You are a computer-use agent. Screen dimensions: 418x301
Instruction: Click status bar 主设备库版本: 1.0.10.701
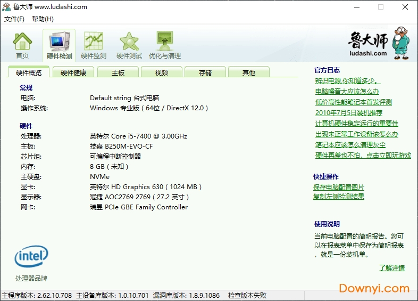point(112,295)
